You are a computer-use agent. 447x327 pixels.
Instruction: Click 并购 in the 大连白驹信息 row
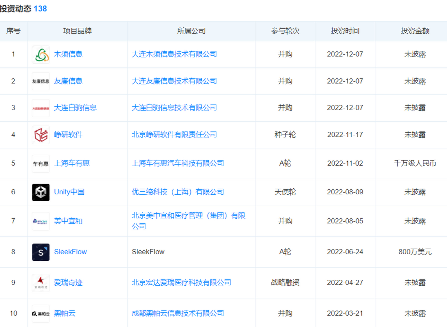[285, 108]
